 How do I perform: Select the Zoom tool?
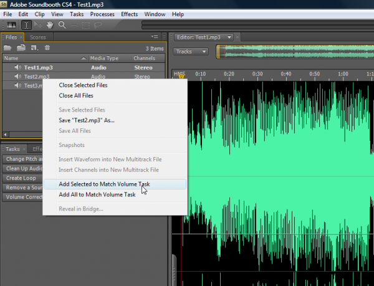62,25
